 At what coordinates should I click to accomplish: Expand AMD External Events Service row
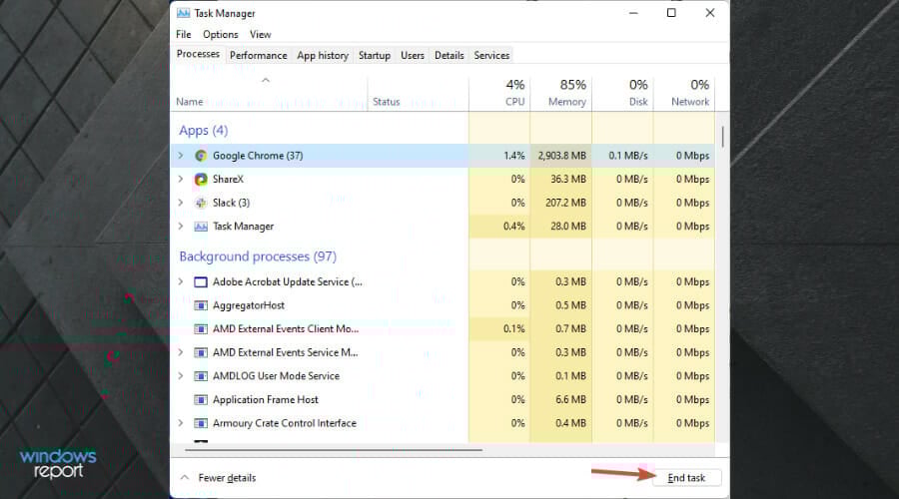[x=181, y=351]
